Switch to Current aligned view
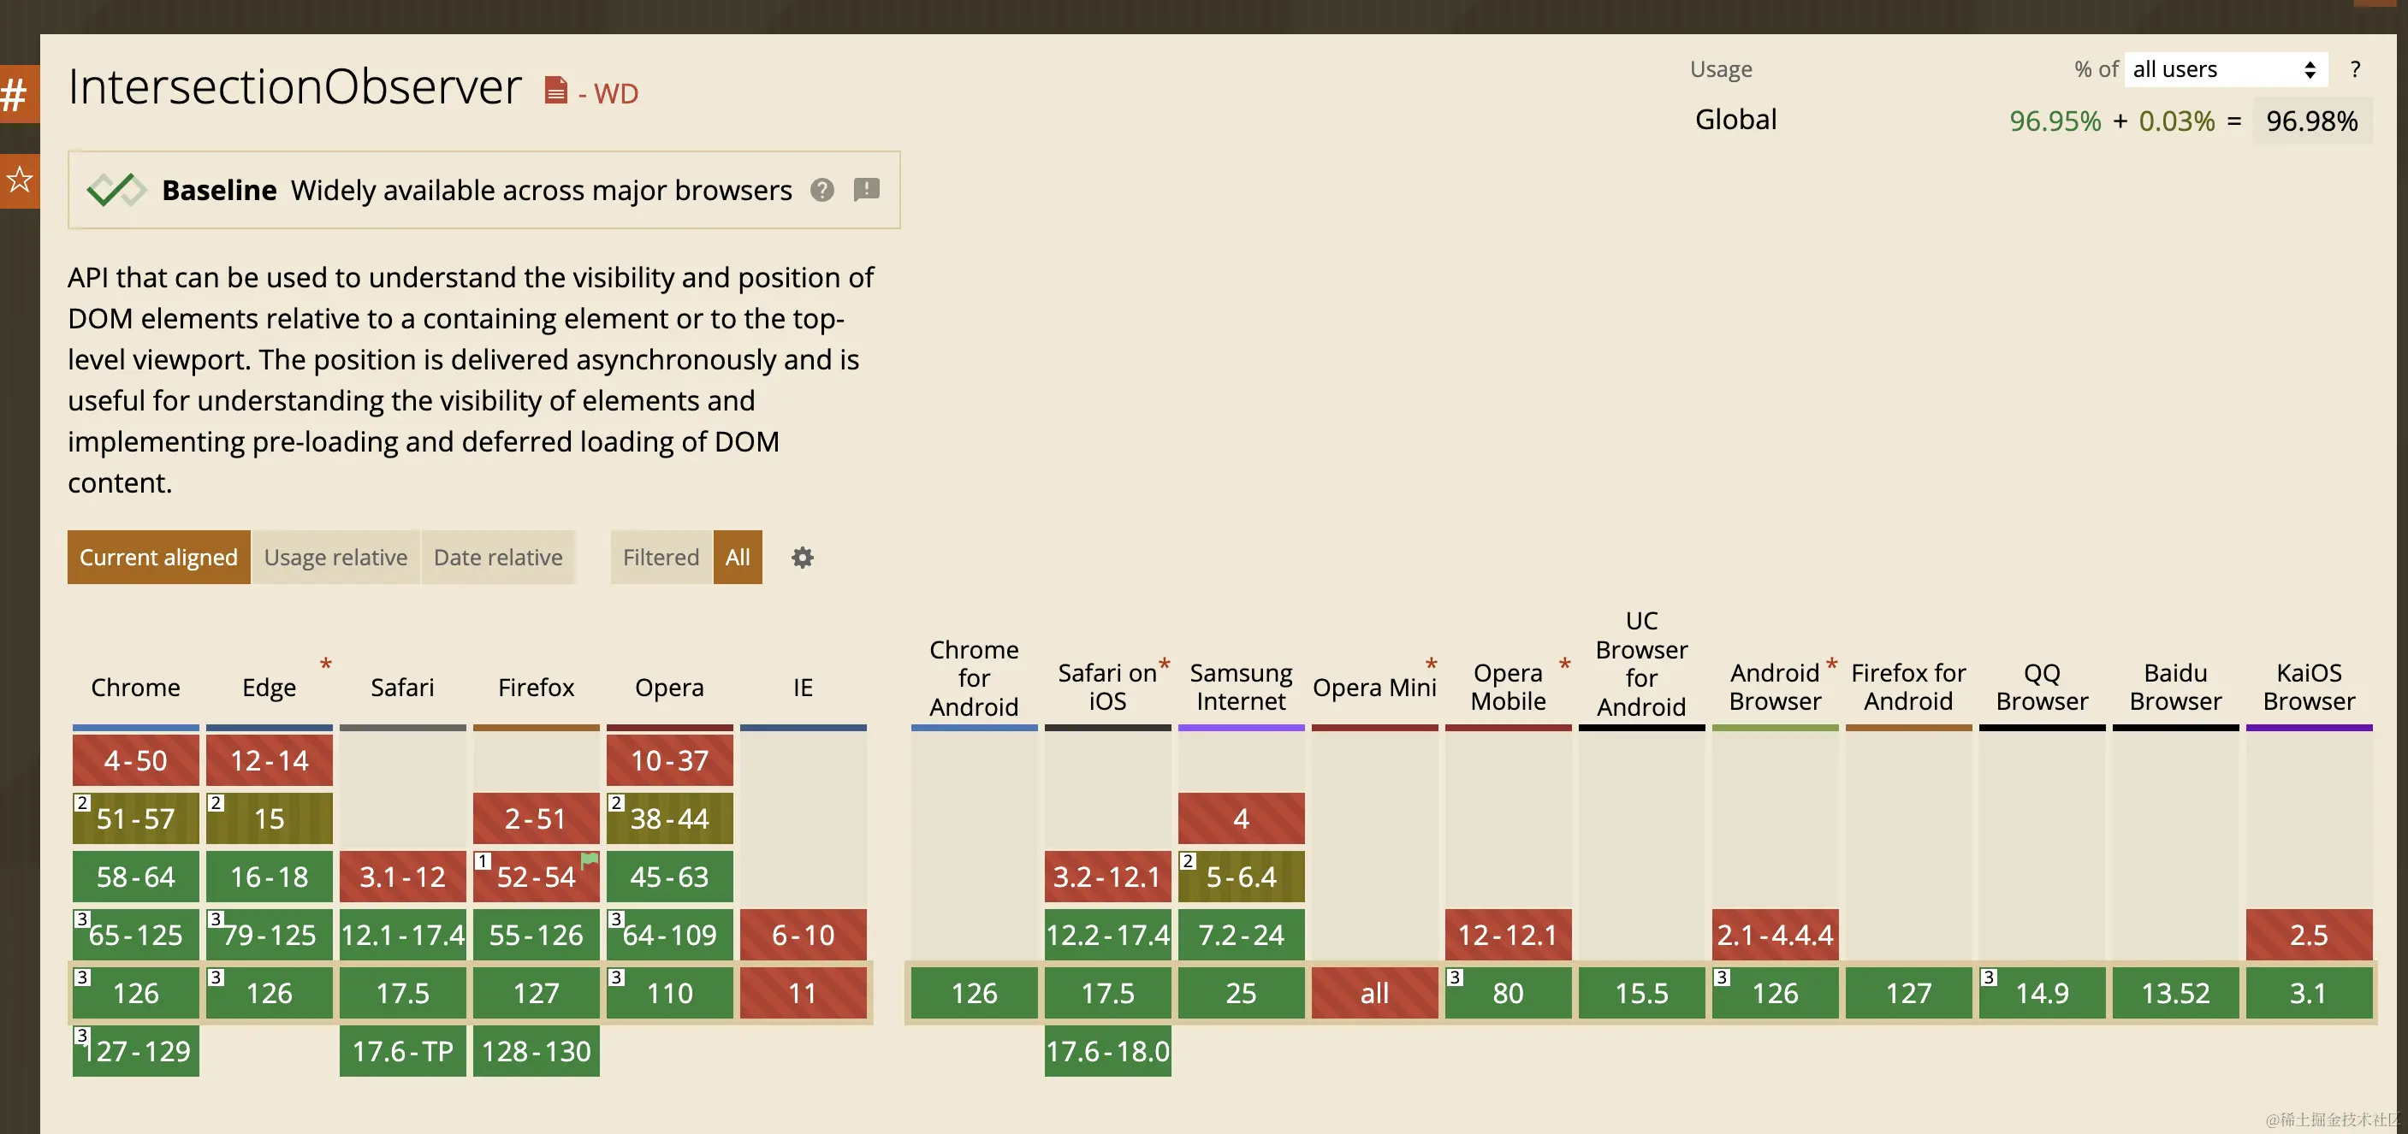2408x1134 pixels. (x=158, y=558)
